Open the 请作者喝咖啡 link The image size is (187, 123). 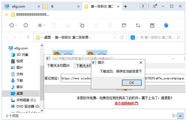point(126,103)
